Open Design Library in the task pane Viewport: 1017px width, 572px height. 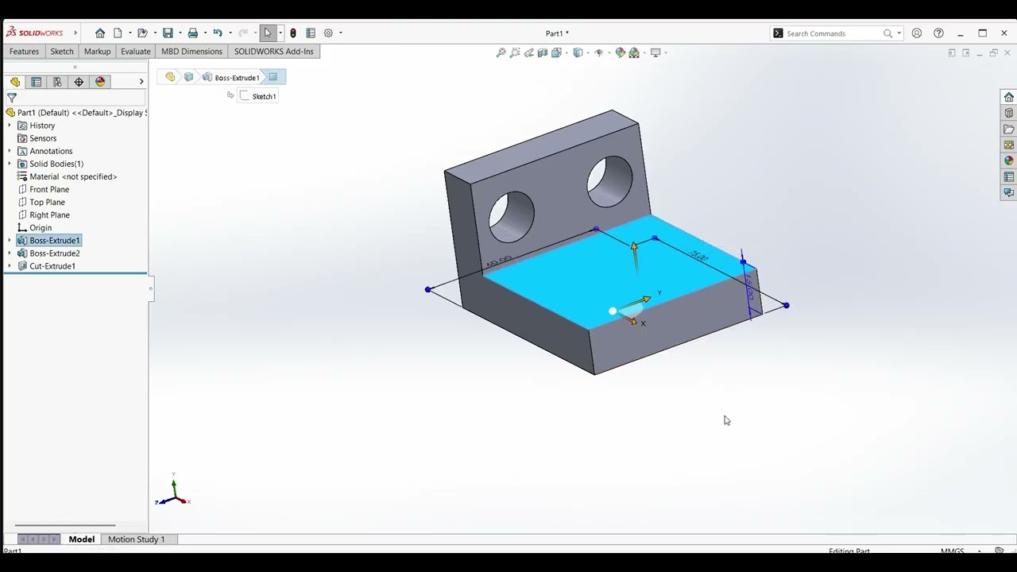(1008, 113)
